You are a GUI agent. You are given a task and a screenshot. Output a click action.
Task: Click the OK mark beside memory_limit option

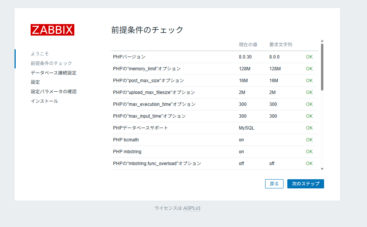pyautogui.click(x=309, y=68)
